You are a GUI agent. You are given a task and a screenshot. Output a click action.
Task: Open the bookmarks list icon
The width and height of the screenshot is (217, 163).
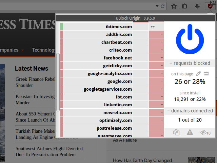184,6
